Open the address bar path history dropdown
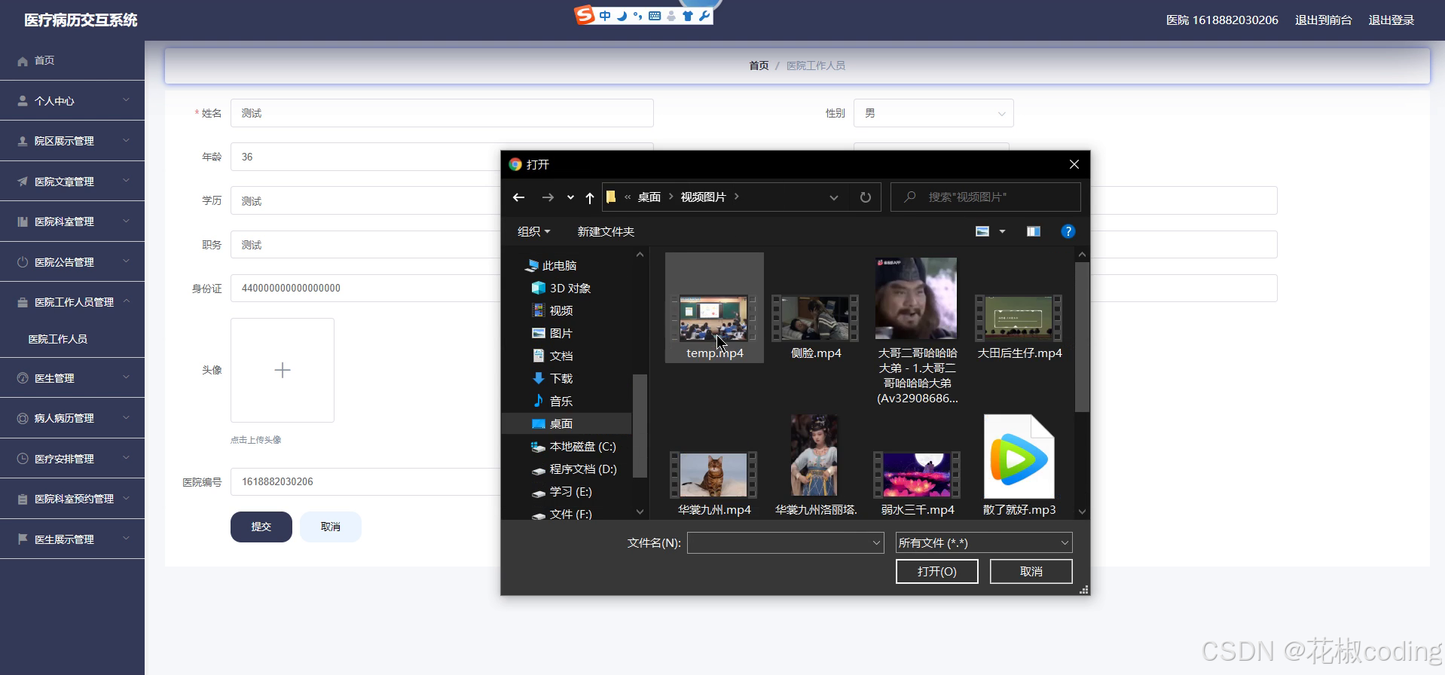The height and width of the screenshot is (675, 1445). point(834,197)
